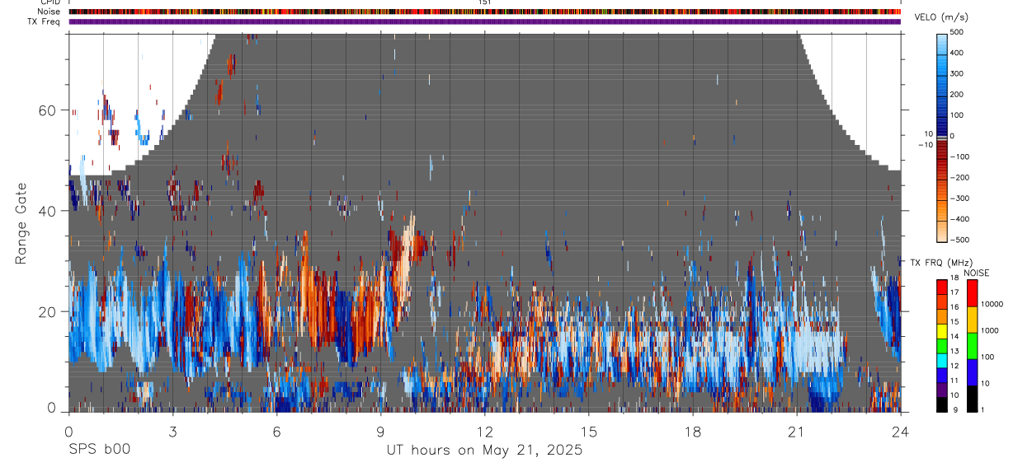
Task: Click the 1 label below NOISE legend
Action: click(x=983, y=409)
